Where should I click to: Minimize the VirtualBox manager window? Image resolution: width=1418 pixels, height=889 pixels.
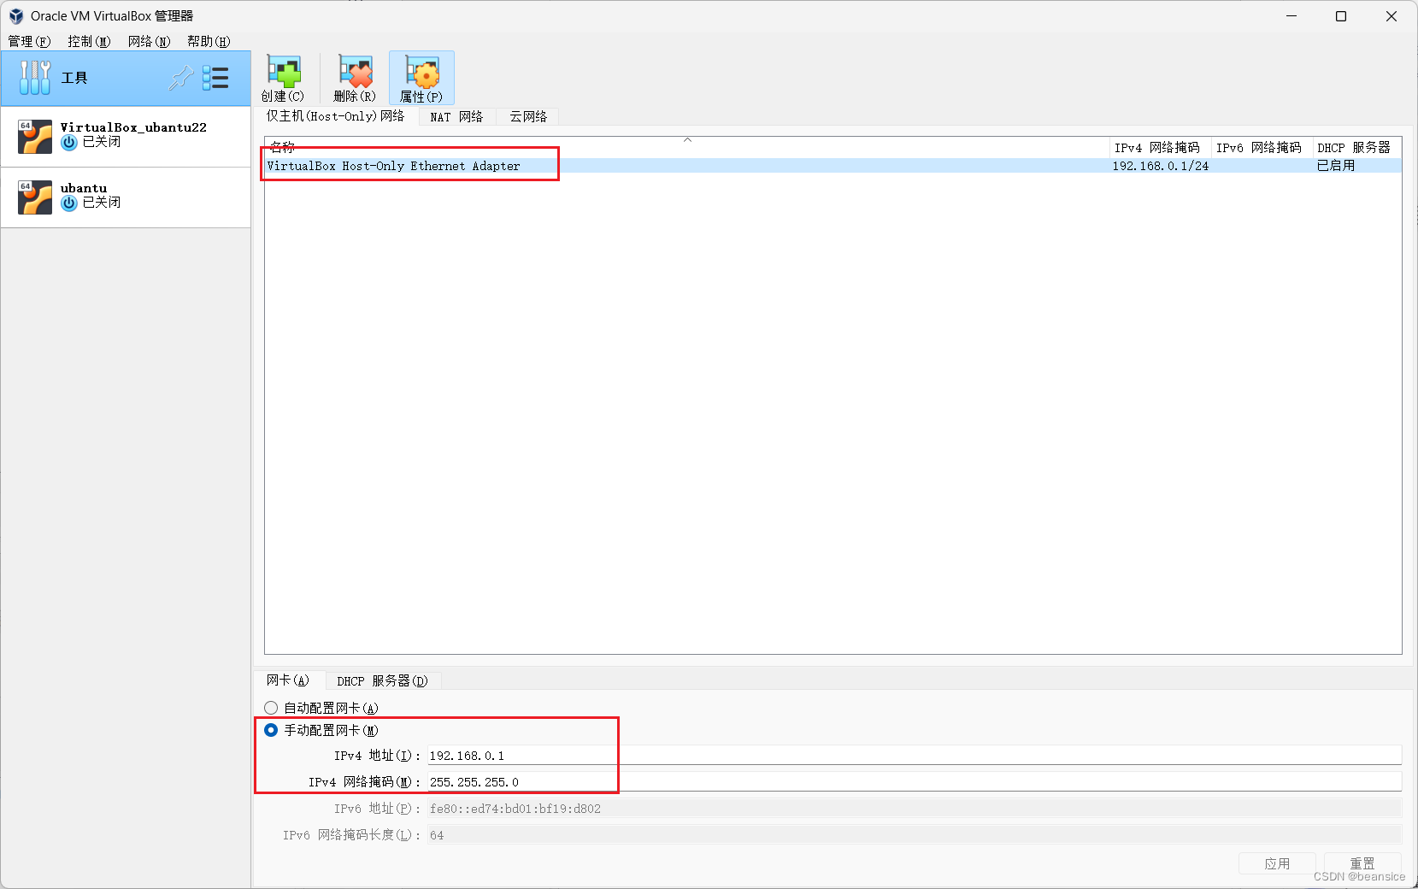tap(1291, 16)
